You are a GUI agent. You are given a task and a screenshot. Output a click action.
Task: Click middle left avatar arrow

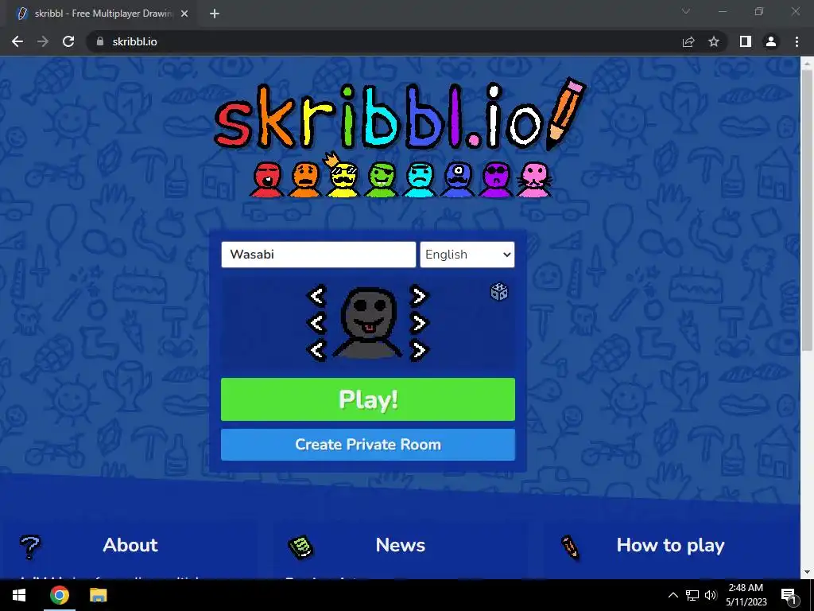click(317, 323)
